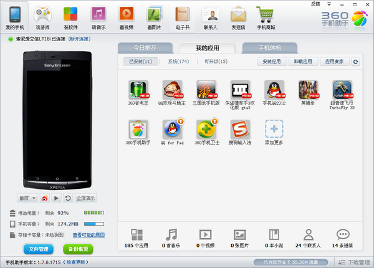Go to the 手机商城 shopping cart
374x268 pixels.
(266, 18)
